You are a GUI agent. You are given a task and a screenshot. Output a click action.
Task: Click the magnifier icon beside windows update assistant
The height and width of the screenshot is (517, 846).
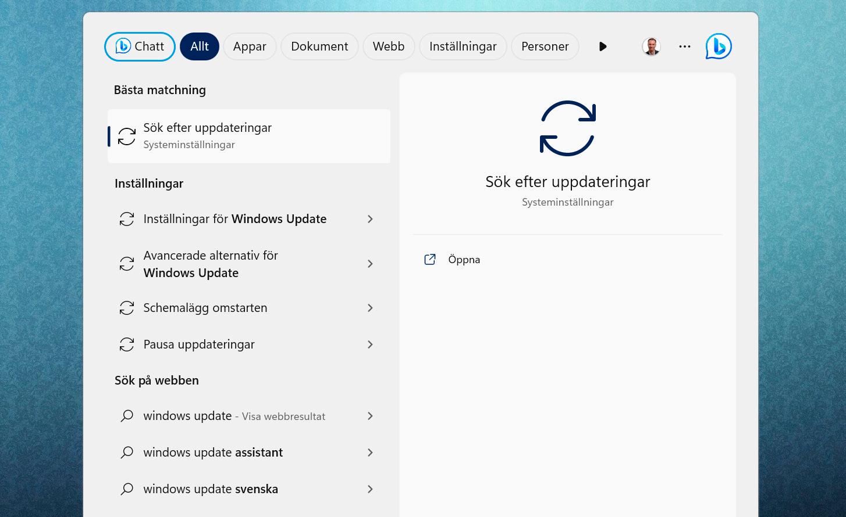[x=127, y=453]
